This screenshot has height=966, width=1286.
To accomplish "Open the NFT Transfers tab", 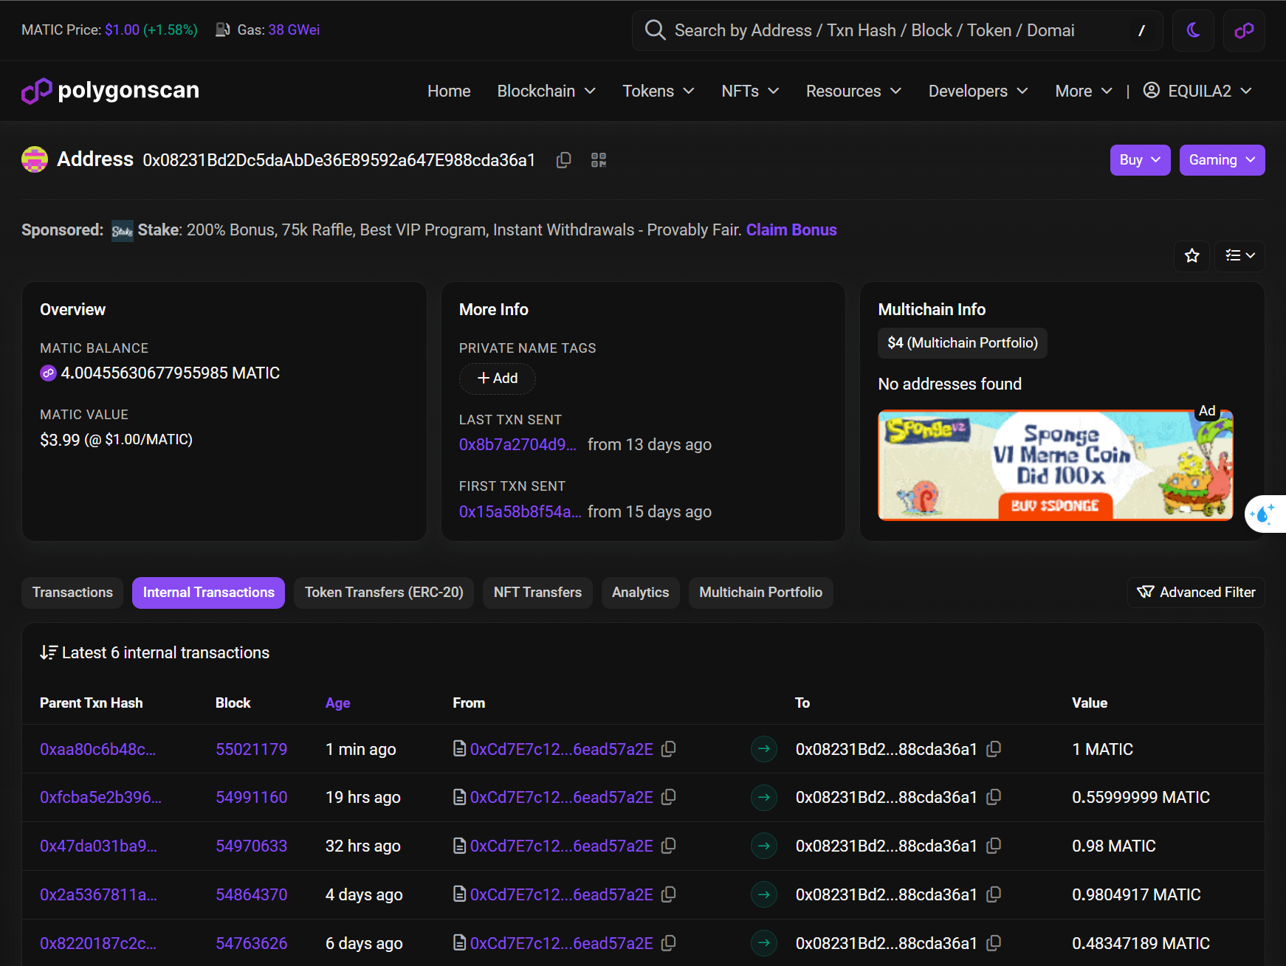I will pos(537,593).
